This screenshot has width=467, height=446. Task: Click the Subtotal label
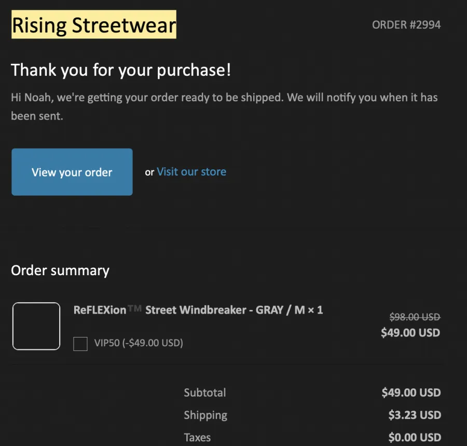click(x=205, y=393)
